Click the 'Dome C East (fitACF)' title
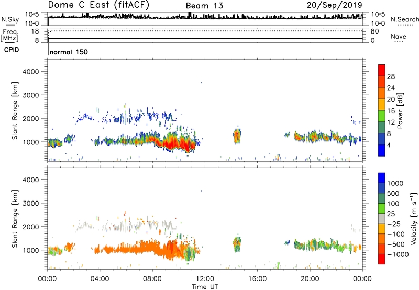 [98, 5]
